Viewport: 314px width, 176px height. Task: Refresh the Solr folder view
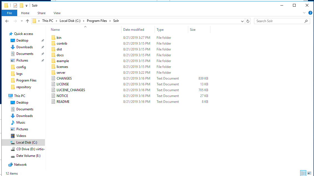[x=248, y=21]
